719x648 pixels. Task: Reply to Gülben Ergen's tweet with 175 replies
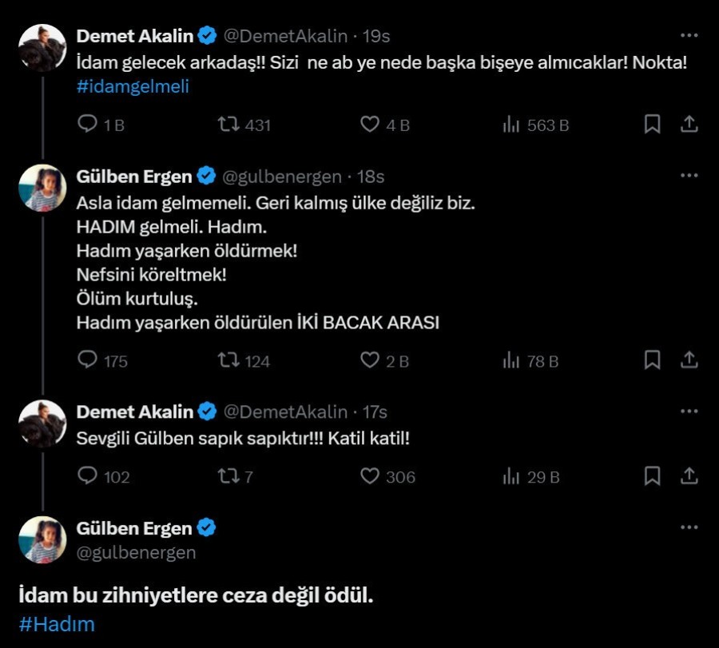[87, 360]
